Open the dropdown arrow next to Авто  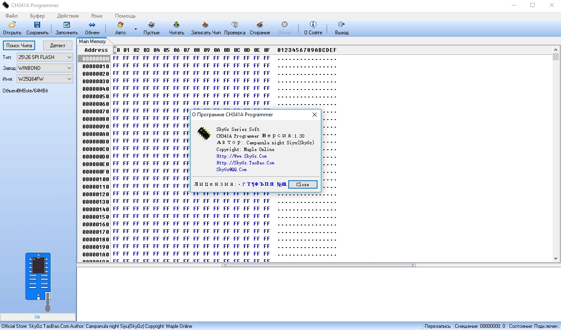[136, 29]
